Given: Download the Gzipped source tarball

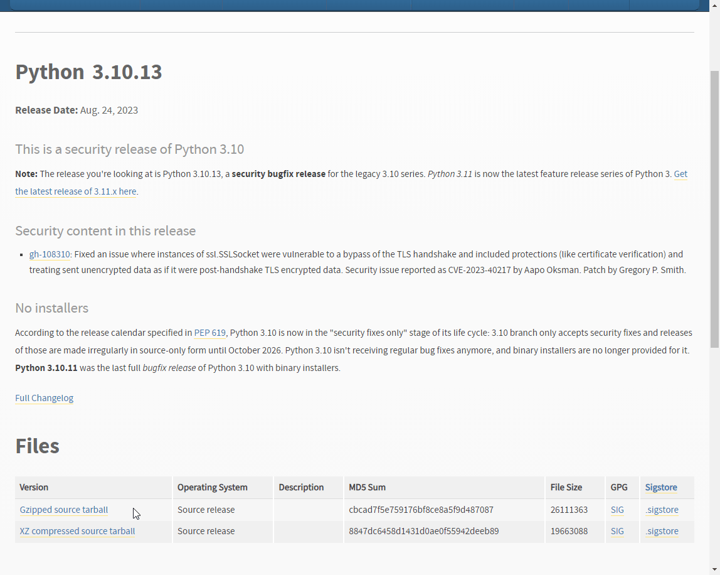Looking at the screenshot, I should pyautogui.click(x=63, y=510).
